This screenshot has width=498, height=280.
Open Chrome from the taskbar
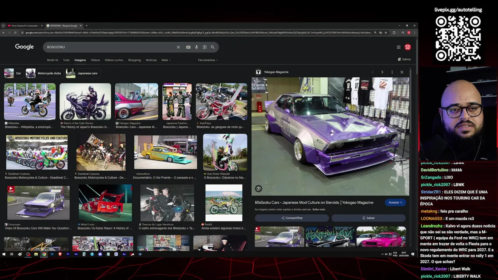point(44,254)
